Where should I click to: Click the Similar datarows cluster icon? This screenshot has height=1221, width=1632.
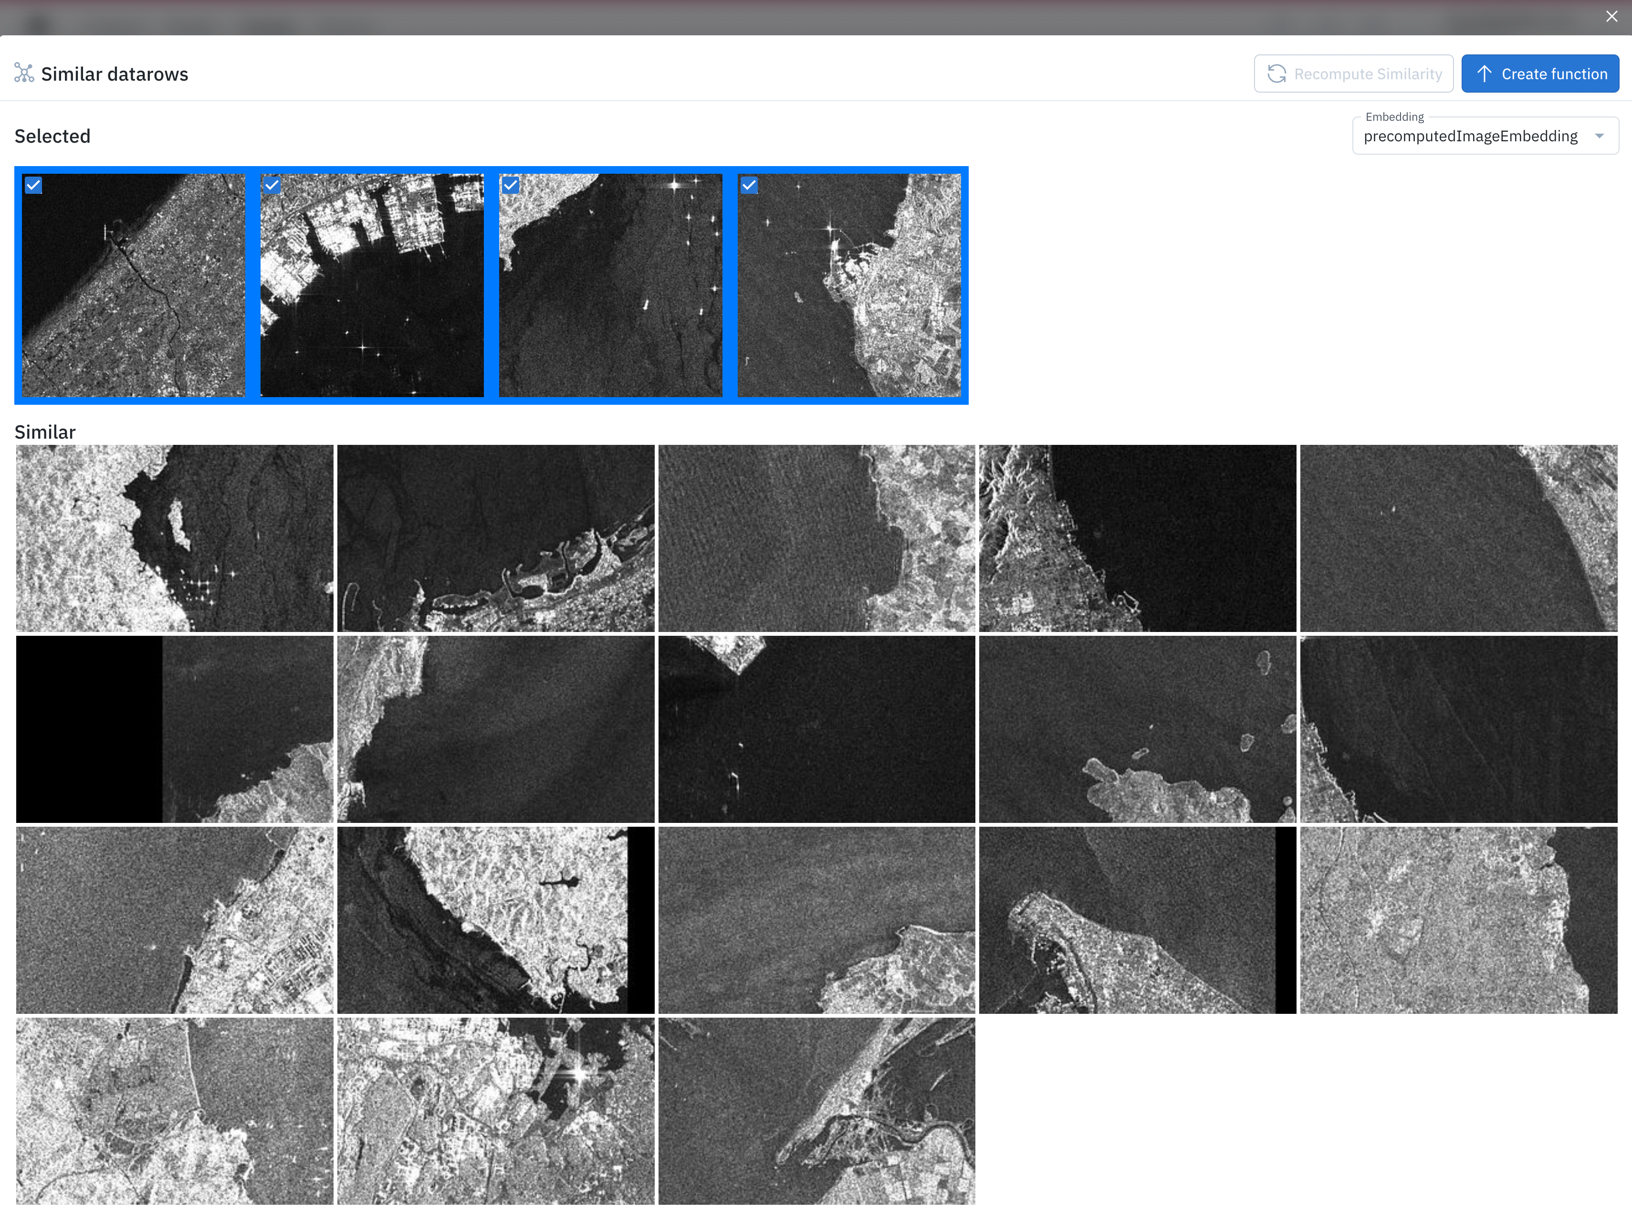[23, 74]
